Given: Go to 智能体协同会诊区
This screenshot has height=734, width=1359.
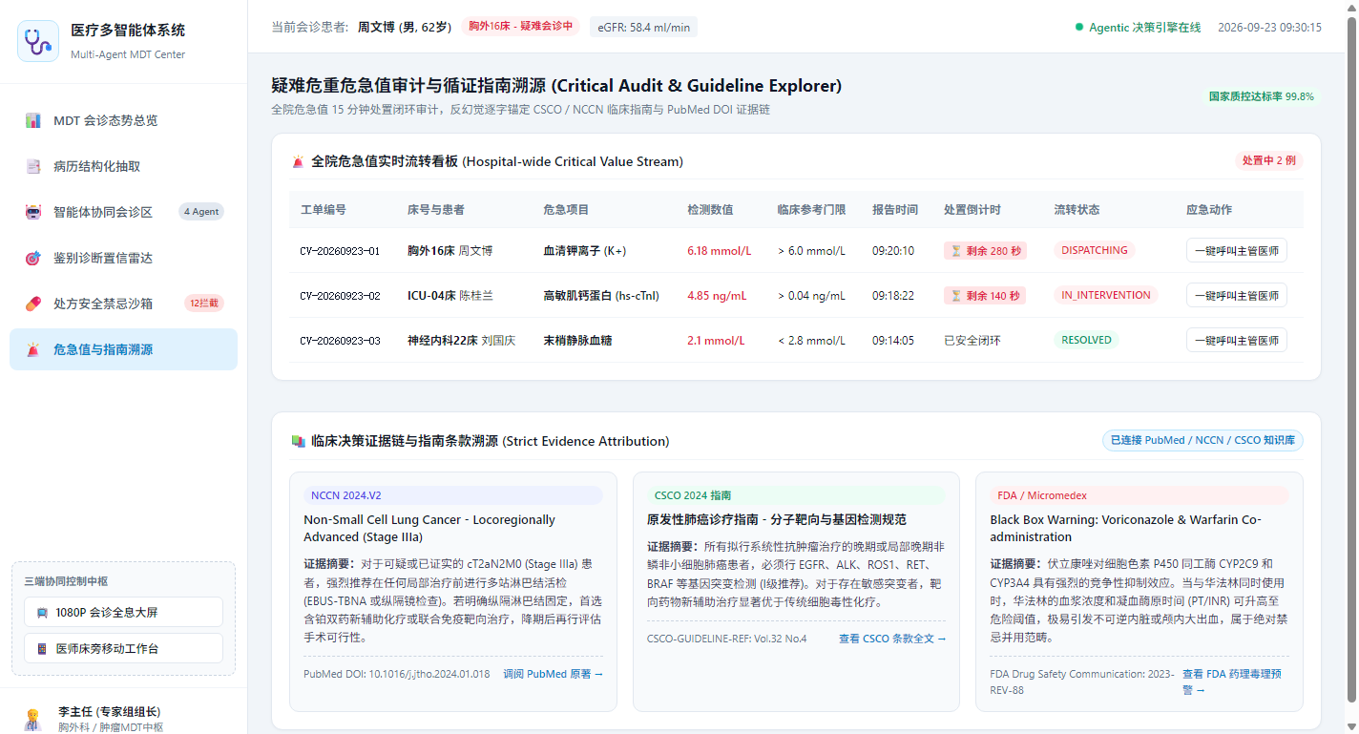Looking at the screenshot, I should [x=123, y=212].
